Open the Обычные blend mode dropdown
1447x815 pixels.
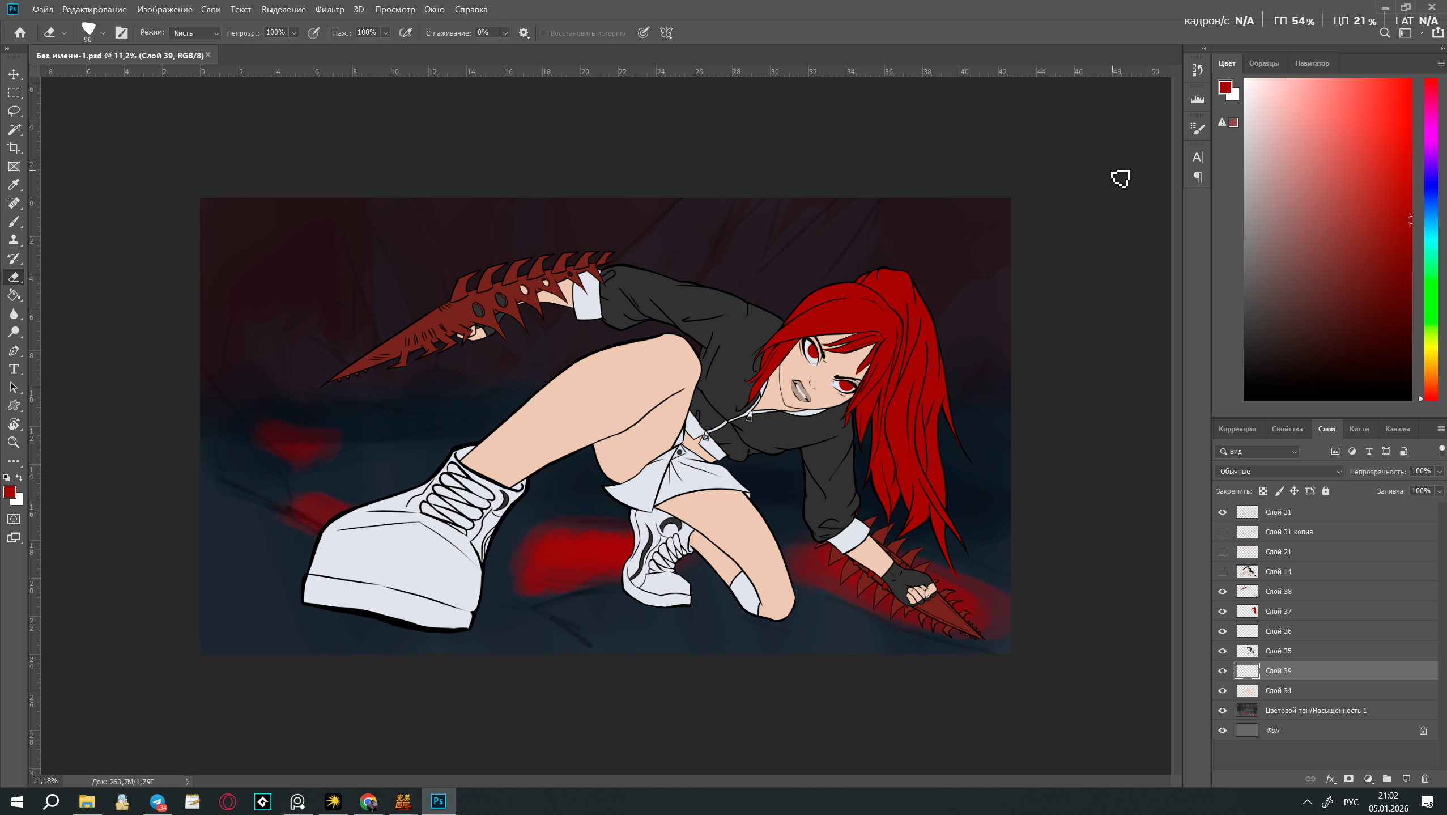tap(1279, 472)
